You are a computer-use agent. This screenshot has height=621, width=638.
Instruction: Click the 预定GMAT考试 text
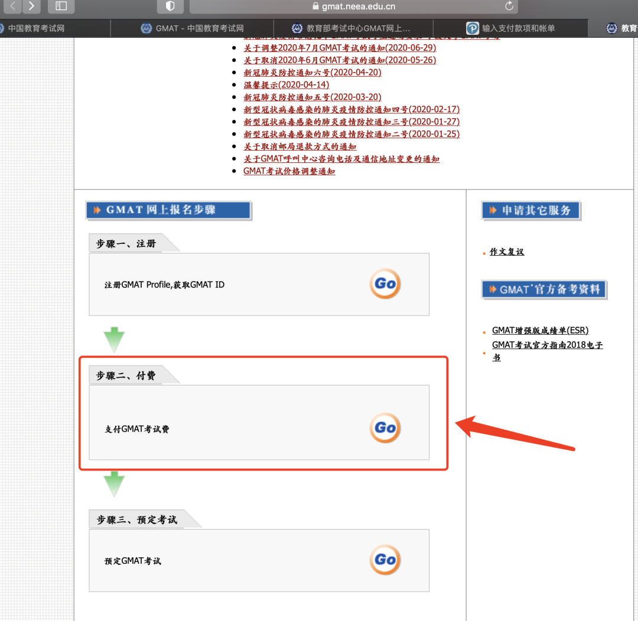tap(133, 561)
